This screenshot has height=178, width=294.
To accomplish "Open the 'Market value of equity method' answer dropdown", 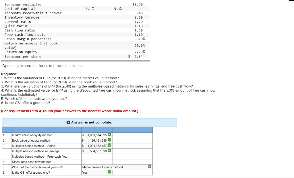I will tap(117, 167).
